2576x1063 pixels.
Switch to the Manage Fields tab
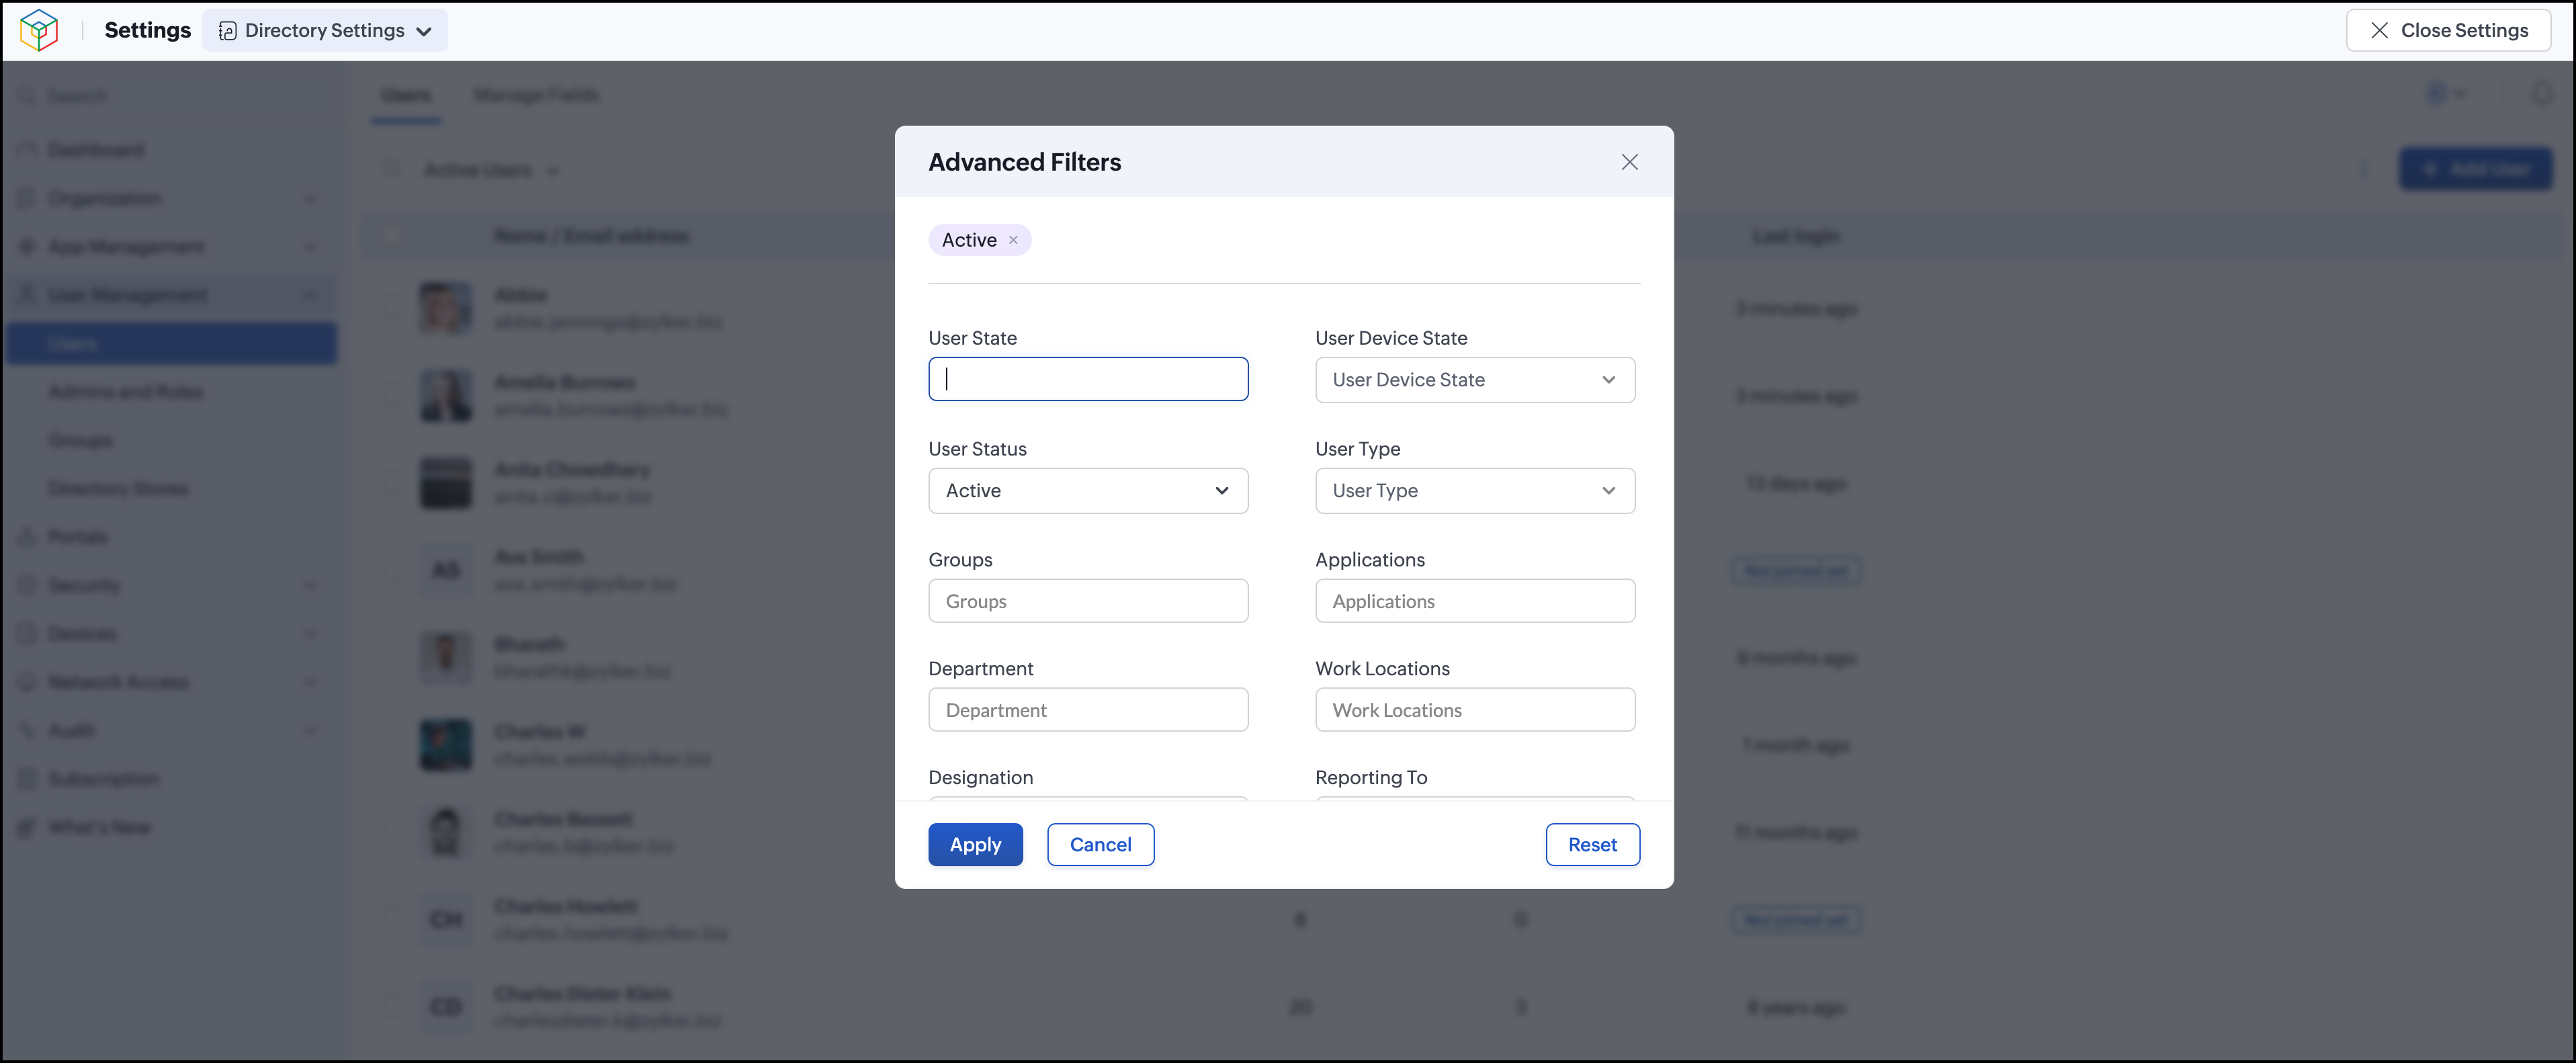click(536, 95)
